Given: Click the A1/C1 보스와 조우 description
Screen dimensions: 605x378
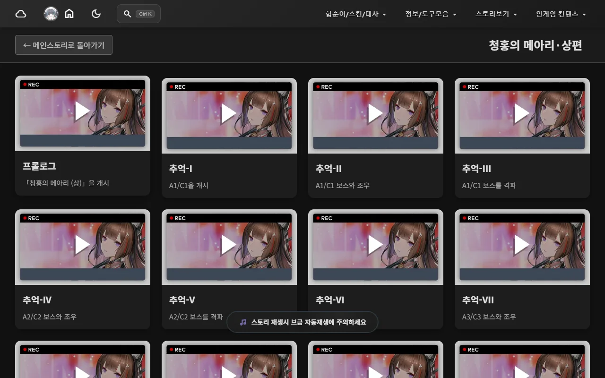Looking at the screenshot, I should (x=342, y=185).
